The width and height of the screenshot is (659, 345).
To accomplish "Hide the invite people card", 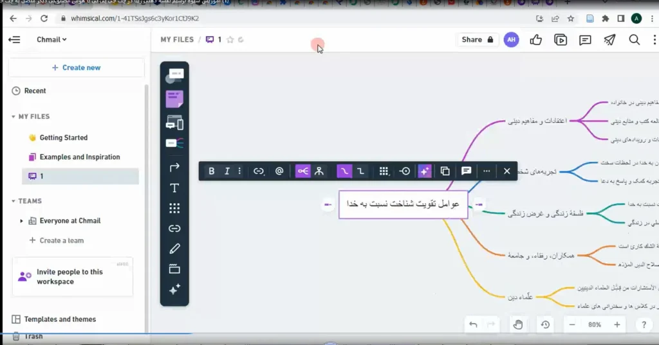I will (123, 264).
